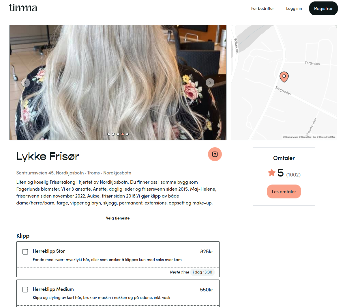Select the last carousel photo dot
This screenshot has height=307, width=345.
[127, 134]
